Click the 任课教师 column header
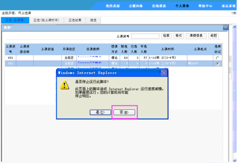Screen dimensions: 237x163 point(93,49)
